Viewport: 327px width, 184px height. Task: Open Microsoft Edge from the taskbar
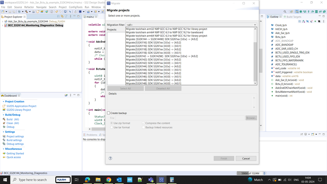87,180
